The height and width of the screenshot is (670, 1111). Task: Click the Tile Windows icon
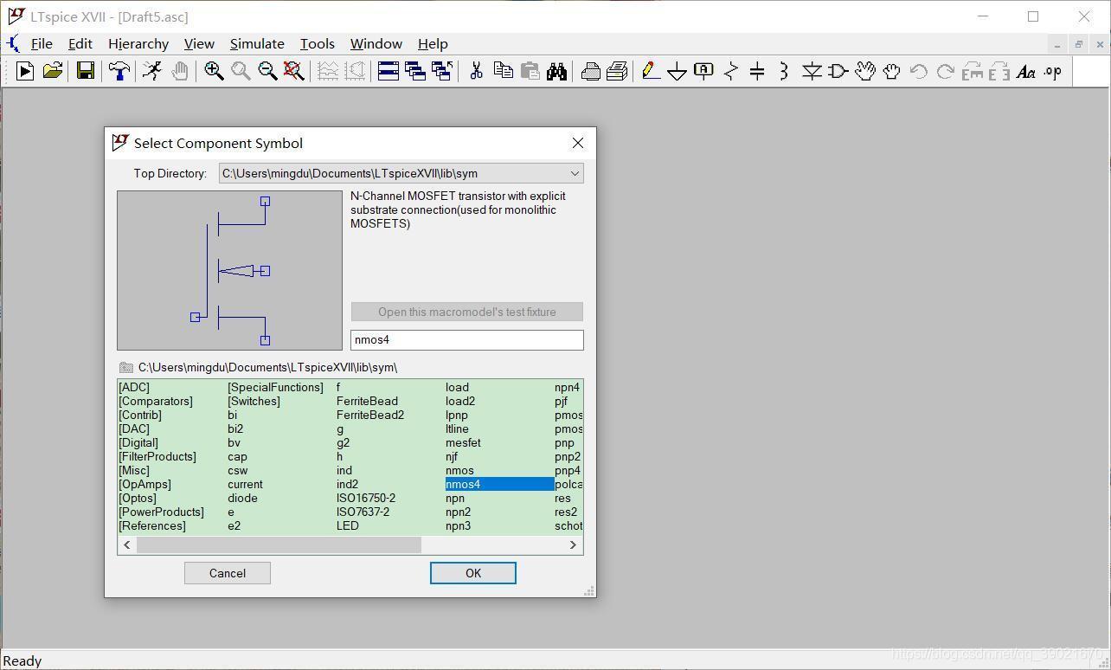click(389, 71)
